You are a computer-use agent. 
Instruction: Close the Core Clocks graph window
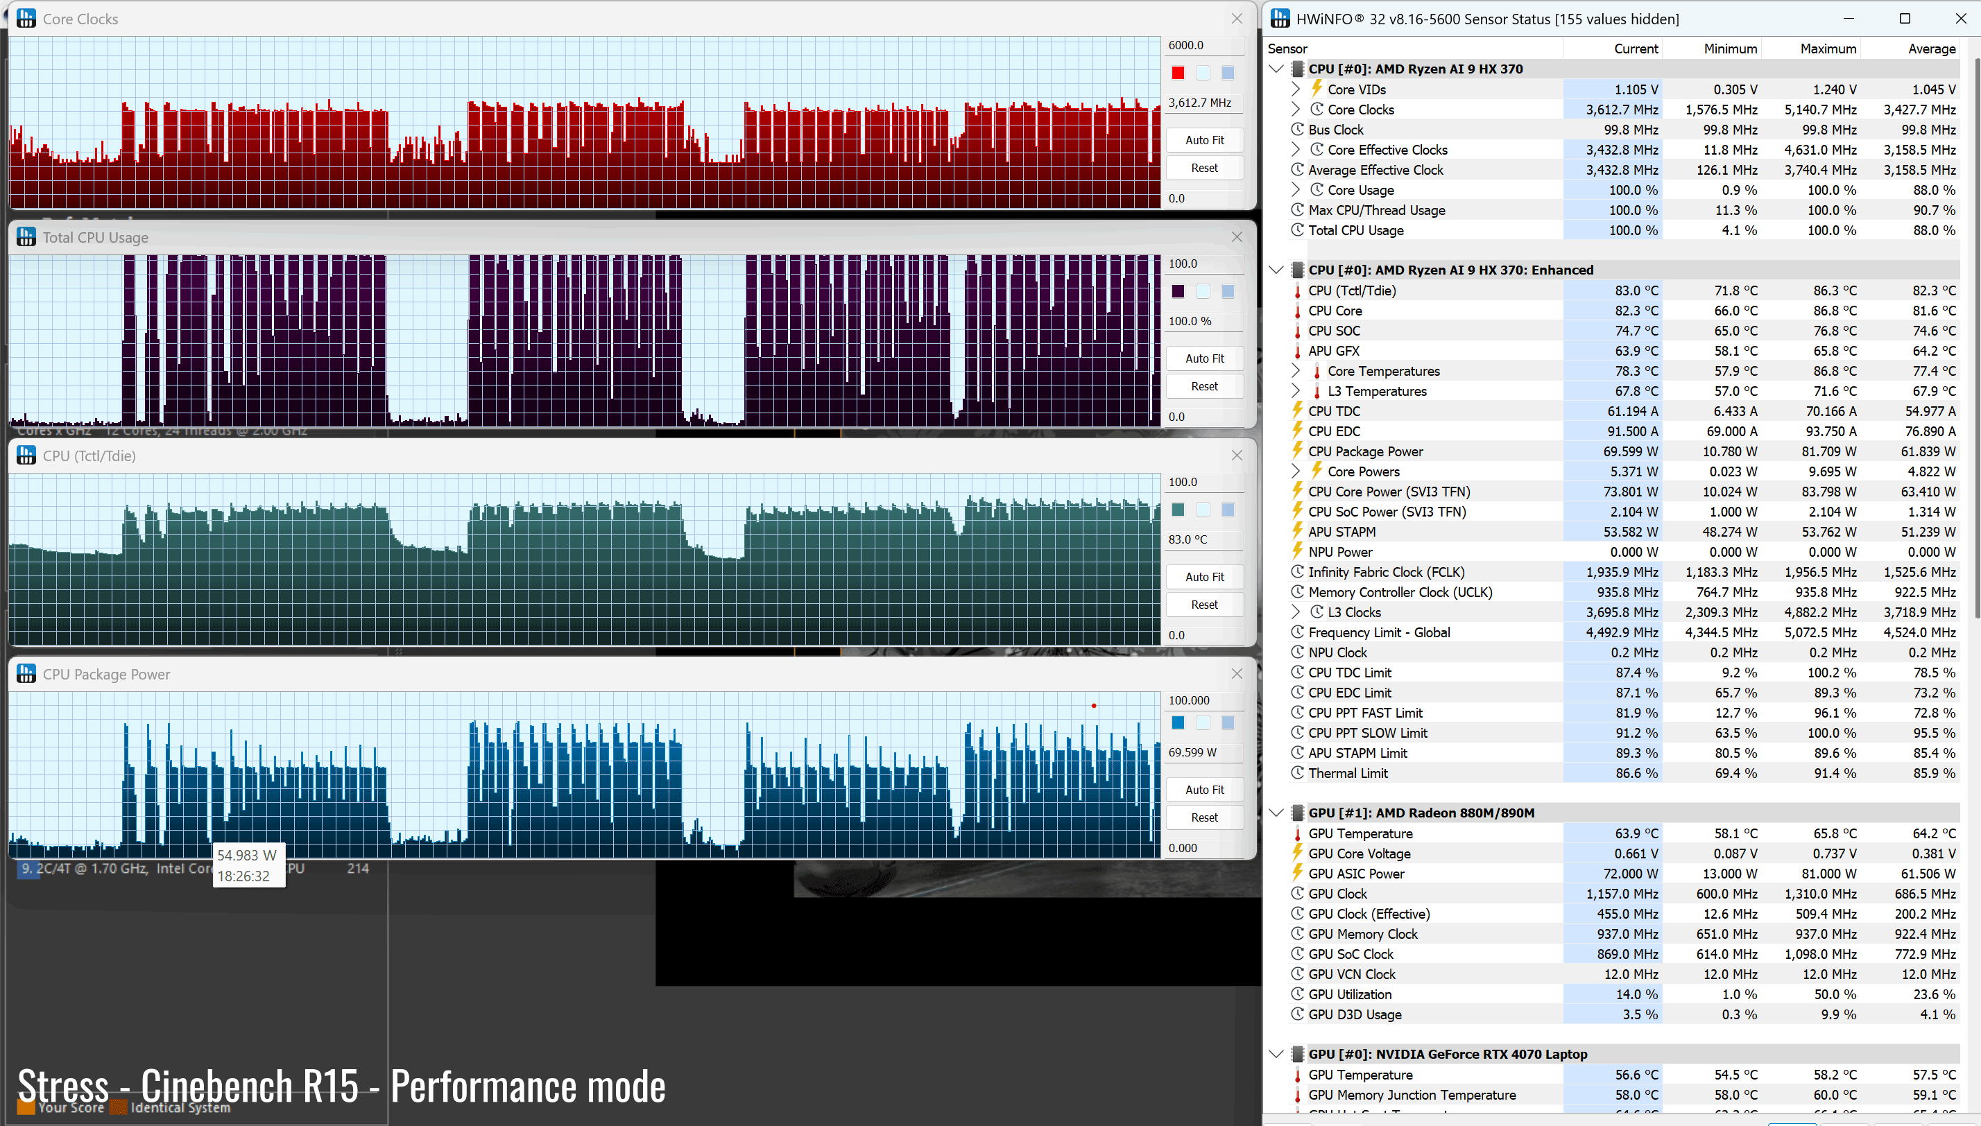click(1237, 19)
